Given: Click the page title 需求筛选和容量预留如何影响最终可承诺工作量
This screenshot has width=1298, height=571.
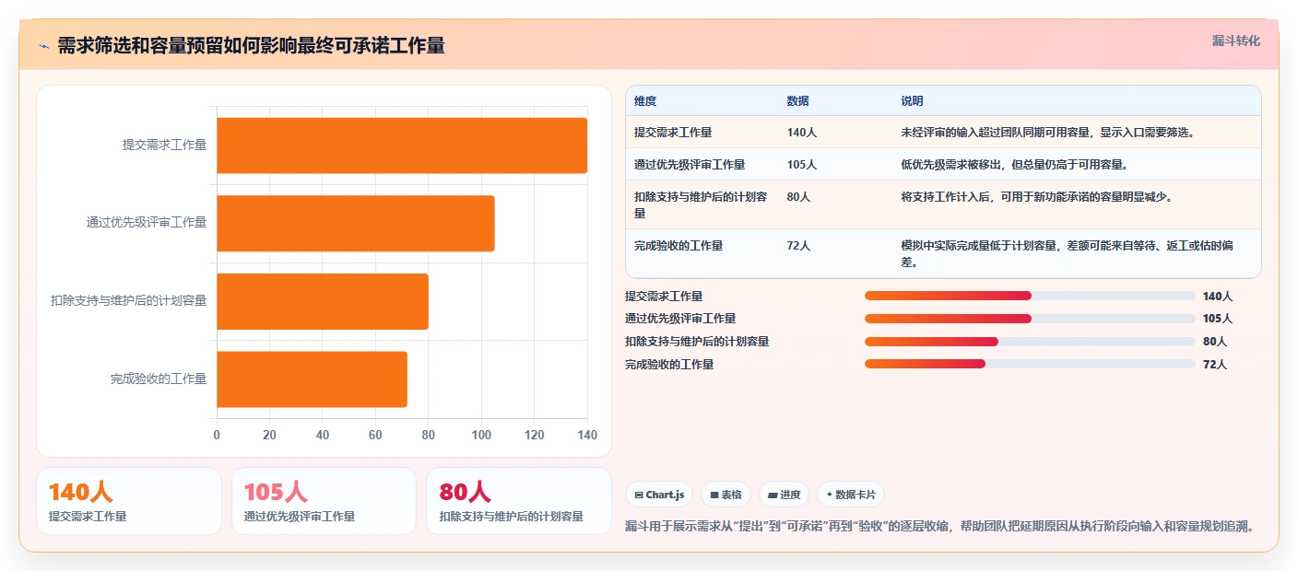Looking at the screenshot, I should 251,46.
